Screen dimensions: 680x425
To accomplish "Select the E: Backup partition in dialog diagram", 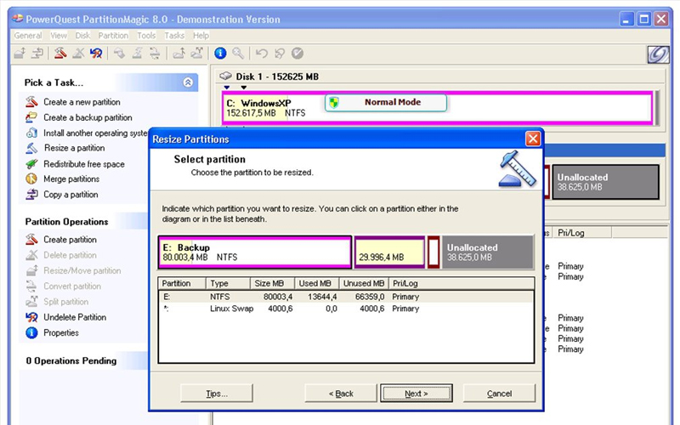I will (255, 252).
